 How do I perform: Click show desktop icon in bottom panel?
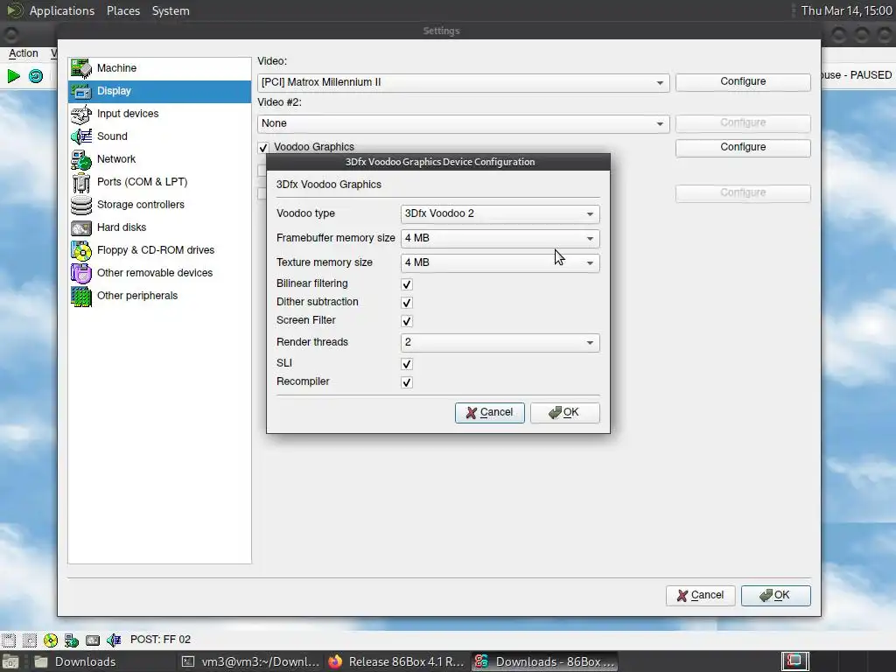point(10,661)
